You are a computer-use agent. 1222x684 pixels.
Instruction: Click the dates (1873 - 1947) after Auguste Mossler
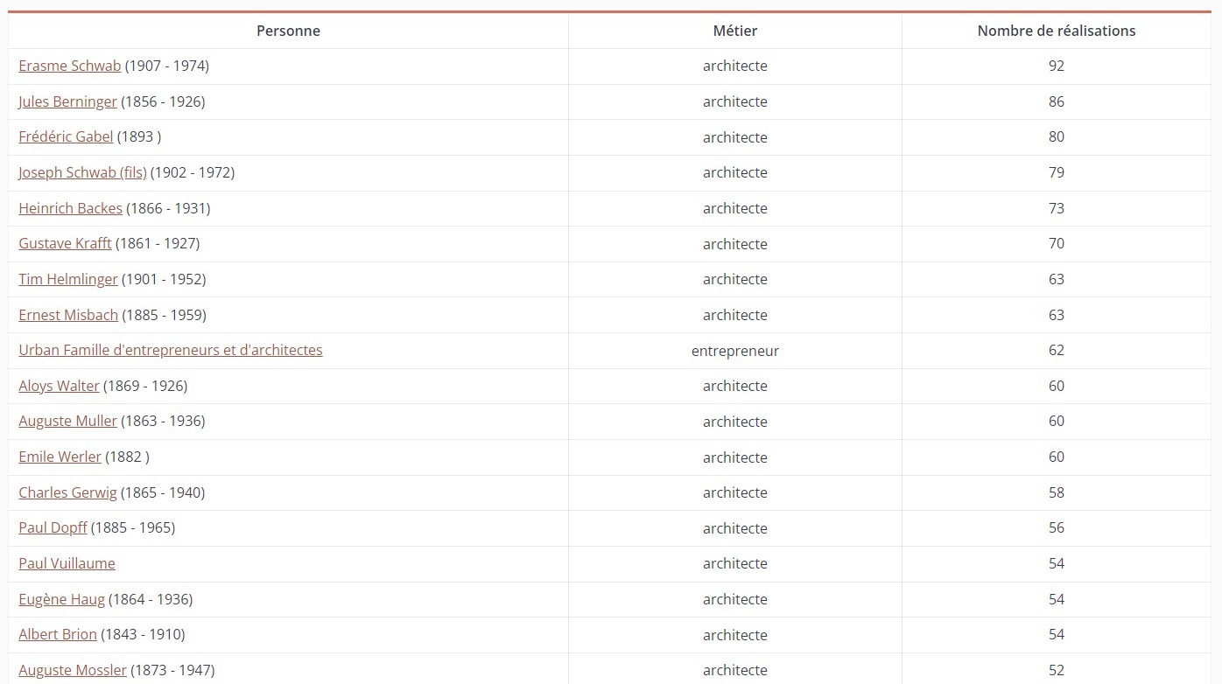pyautogui.click(x=172, y=670)
